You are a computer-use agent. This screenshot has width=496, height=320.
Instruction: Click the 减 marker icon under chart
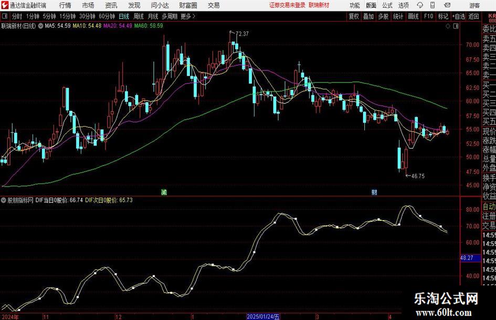pyautogui.click(x=164, y=192)
